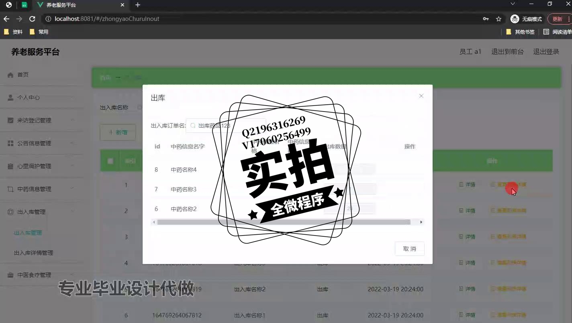Open the 其他书签 bookmarks folder
572x323 pixels.
coord(521,32)
